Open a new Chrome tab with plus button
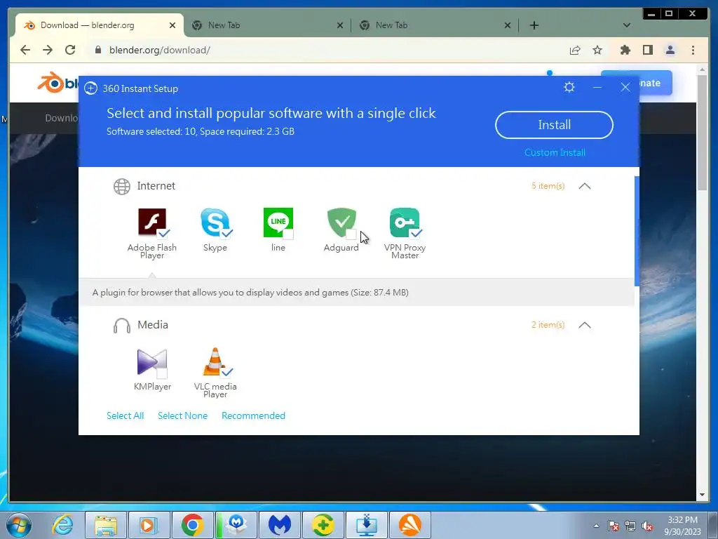This screenshot has width=718, height=539. [x=534, y=25]
